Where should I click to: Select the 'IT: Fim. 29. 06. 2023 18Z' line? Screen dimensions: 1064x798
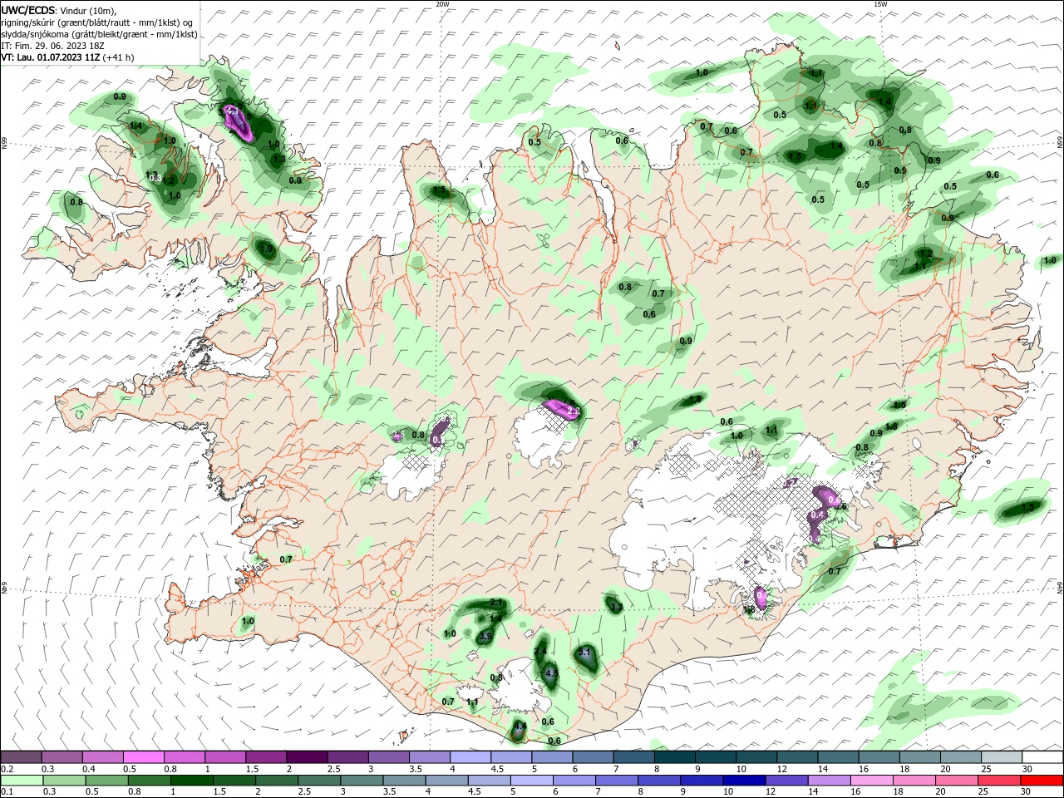(x=52, y=46)
